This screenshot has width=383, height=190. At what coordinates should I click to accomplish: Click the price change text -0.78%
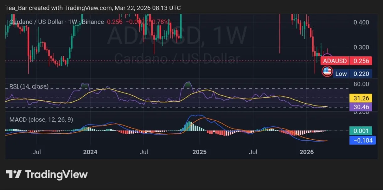pyautogui.click(x=160, y=22)
